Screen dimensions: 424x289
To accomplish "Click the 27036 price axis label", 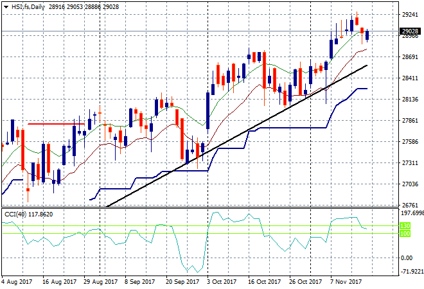I will [x=410, y=184].
